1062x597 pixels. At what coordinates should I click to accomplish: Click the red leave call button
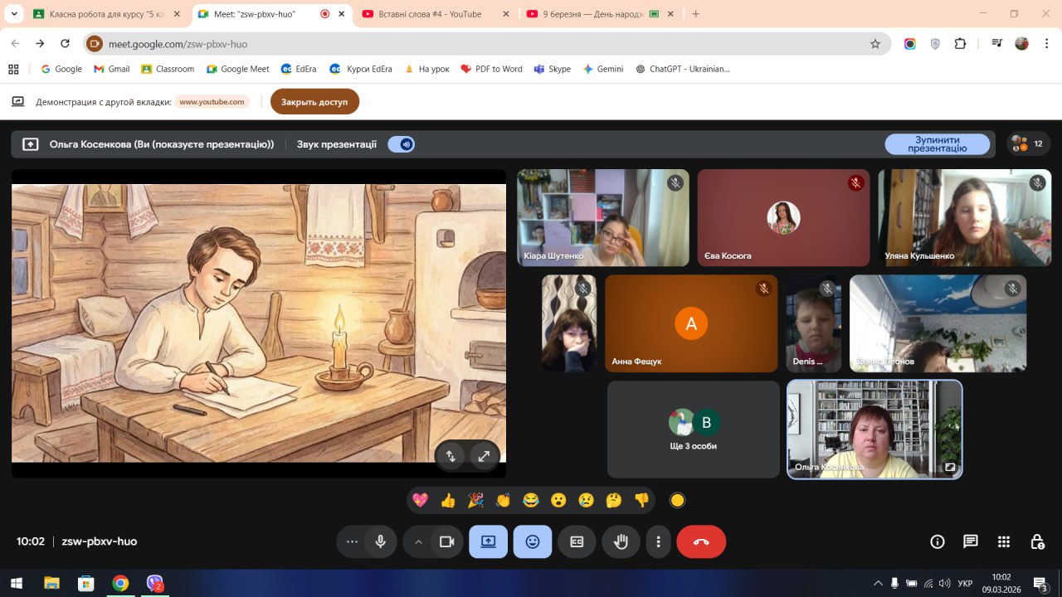(x=701, y=541)
